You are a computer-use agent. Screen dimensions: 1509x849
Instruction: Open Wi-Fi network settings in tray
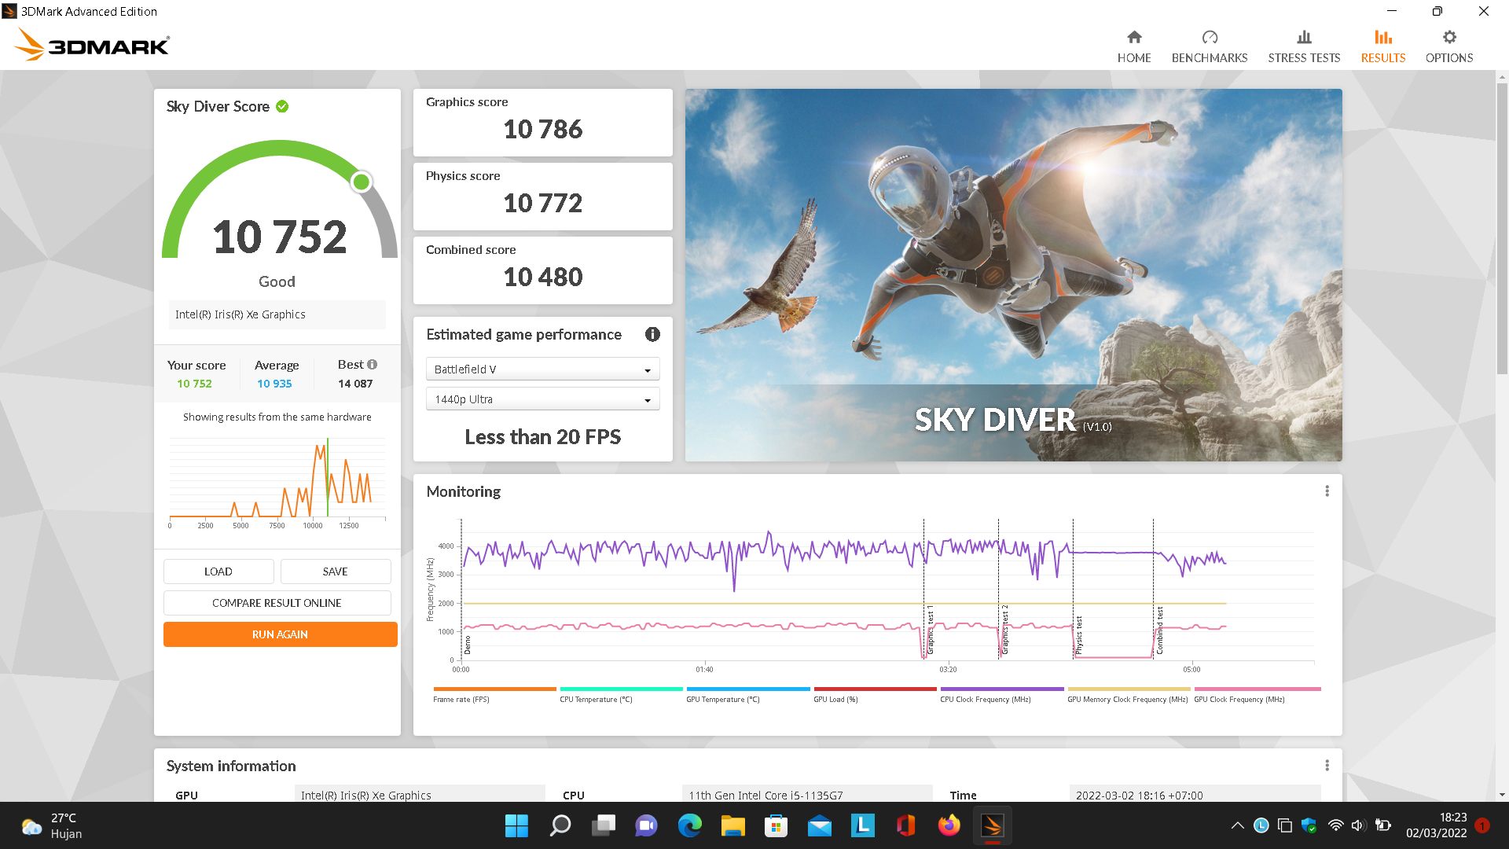[x=1335, y=825]
